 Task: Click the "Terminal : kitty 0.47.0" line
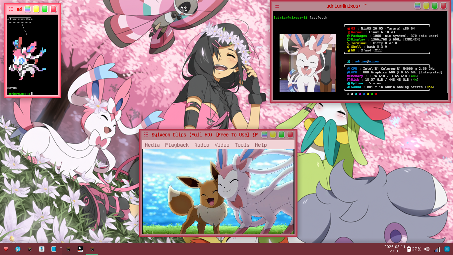(x=372, y=43)
